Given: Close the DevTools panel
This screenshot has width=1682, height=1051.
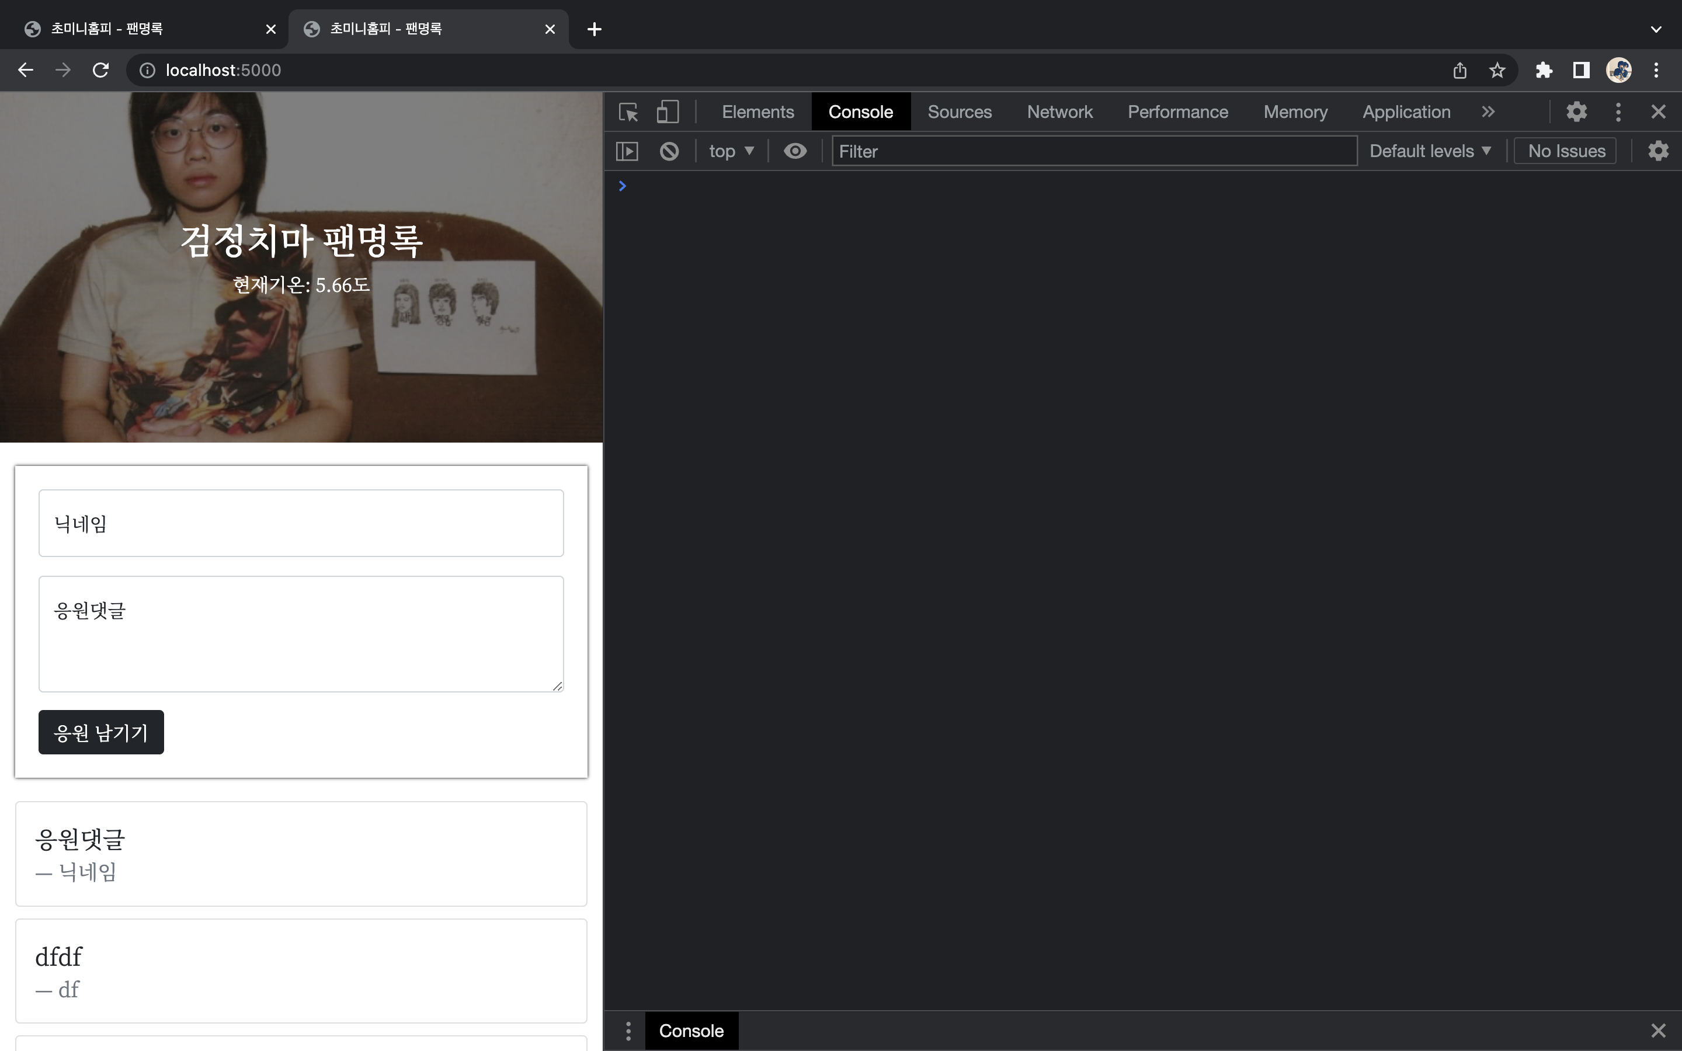Looking at the screenshot, I should click(1659, 112).
